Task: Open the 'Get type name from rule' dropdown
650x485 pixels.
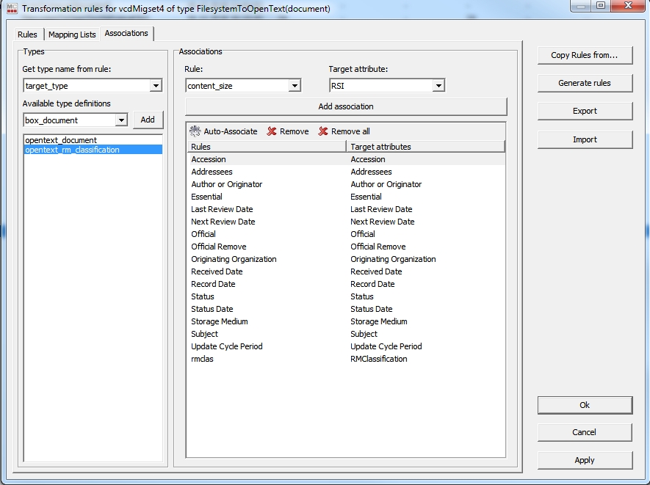Action: [x=155, y=86]
